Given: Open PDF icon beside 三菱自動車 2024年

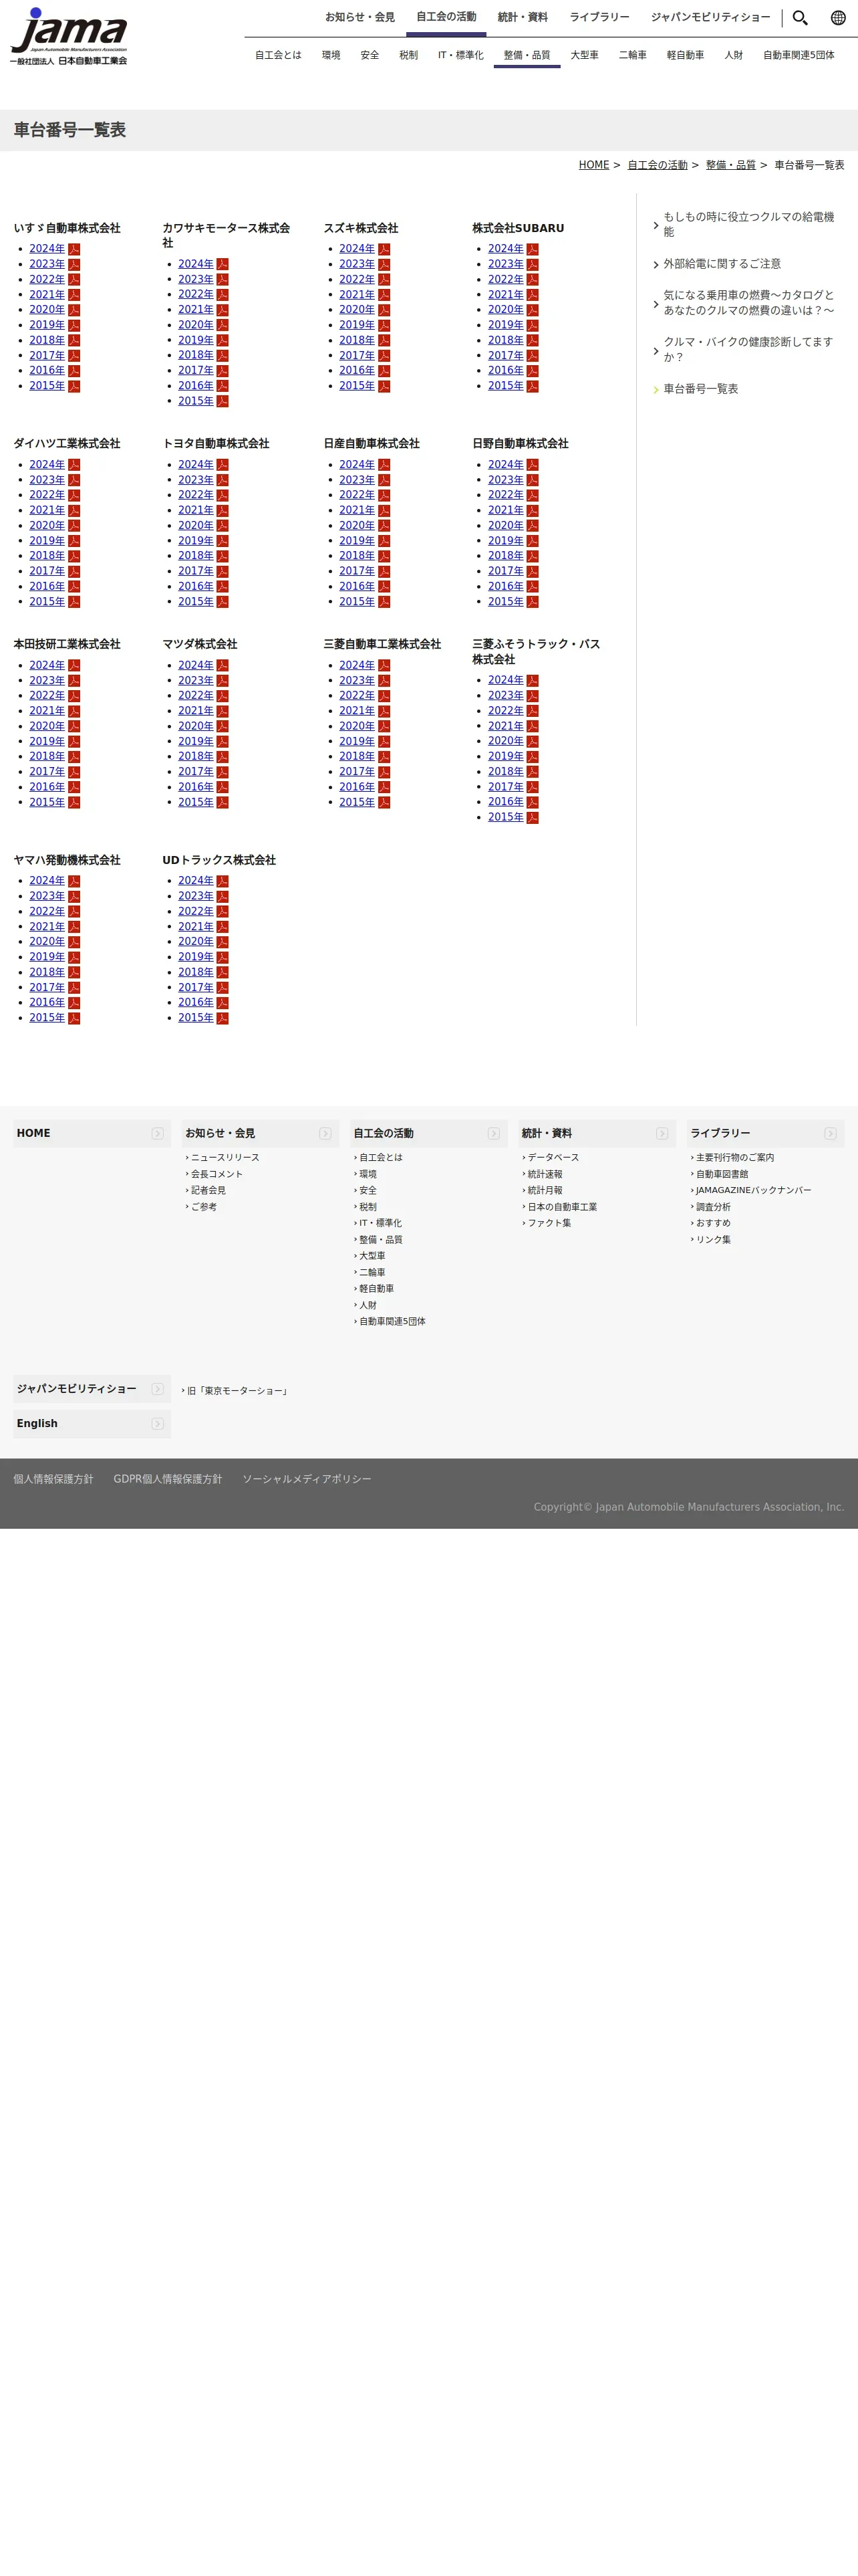Looking at the screenshot, I should (384, 665).
